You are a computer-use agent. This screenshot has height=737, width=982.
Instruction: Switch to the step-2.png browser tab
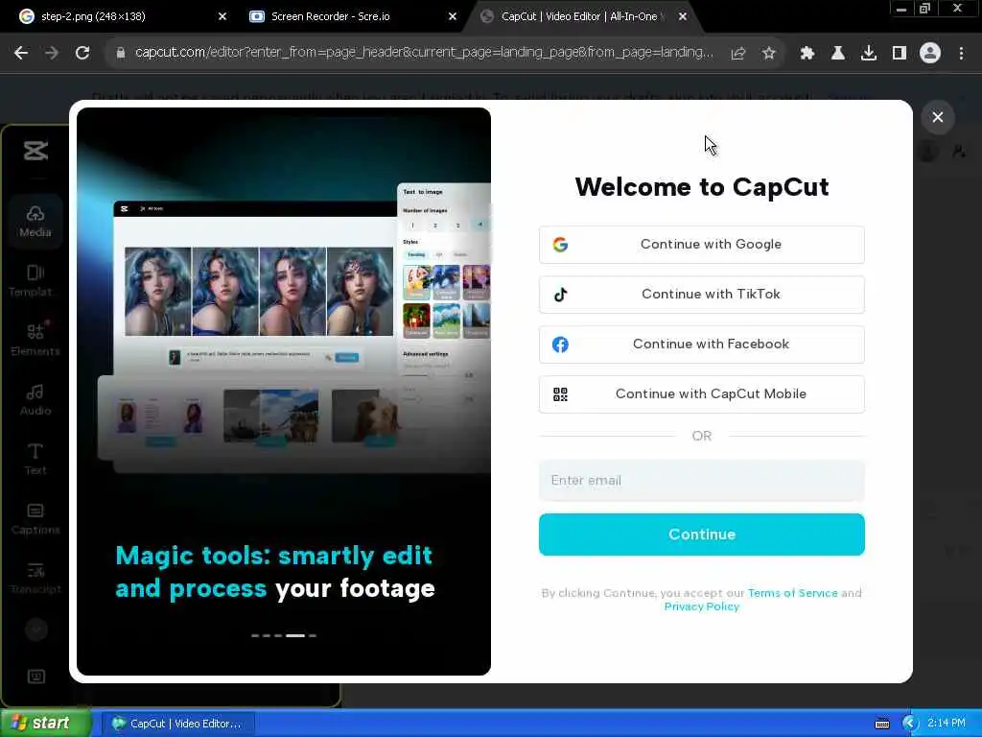[x=119, y=16]
